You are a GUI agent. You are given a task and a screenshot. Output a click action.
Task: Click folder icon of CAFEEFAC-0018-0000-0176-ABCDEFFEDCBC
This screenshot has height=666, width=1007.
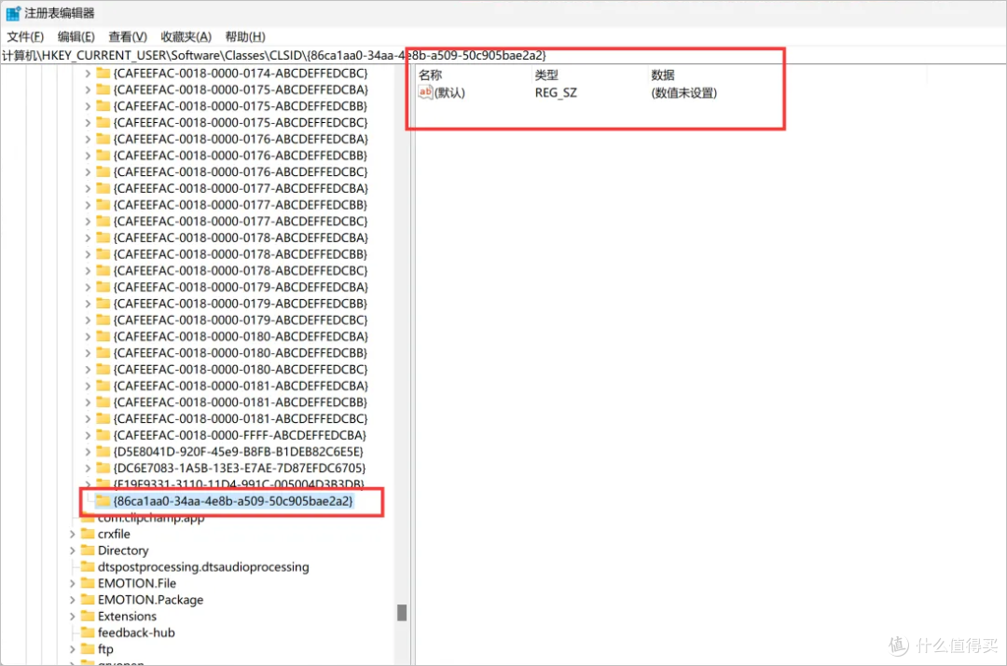[x=103, y=171]
